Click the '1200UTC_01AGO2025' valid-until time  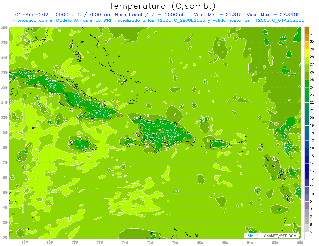click(280, 20)
